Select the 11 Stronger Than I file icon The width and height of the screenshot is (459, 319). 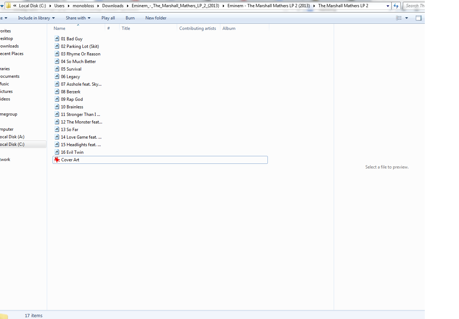click(x=57, y=114)
